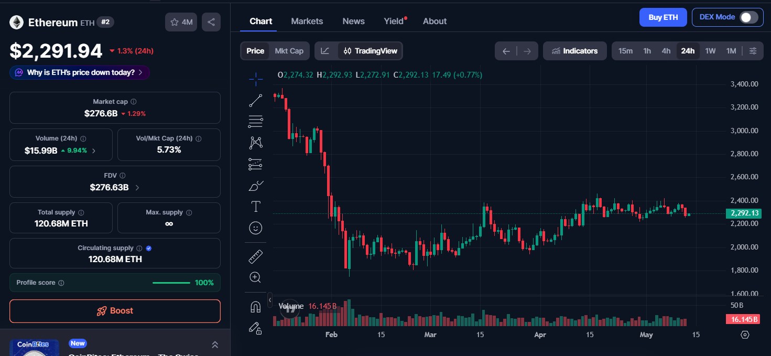Show Market cap info tooltip icon

(x=134, y=102)
